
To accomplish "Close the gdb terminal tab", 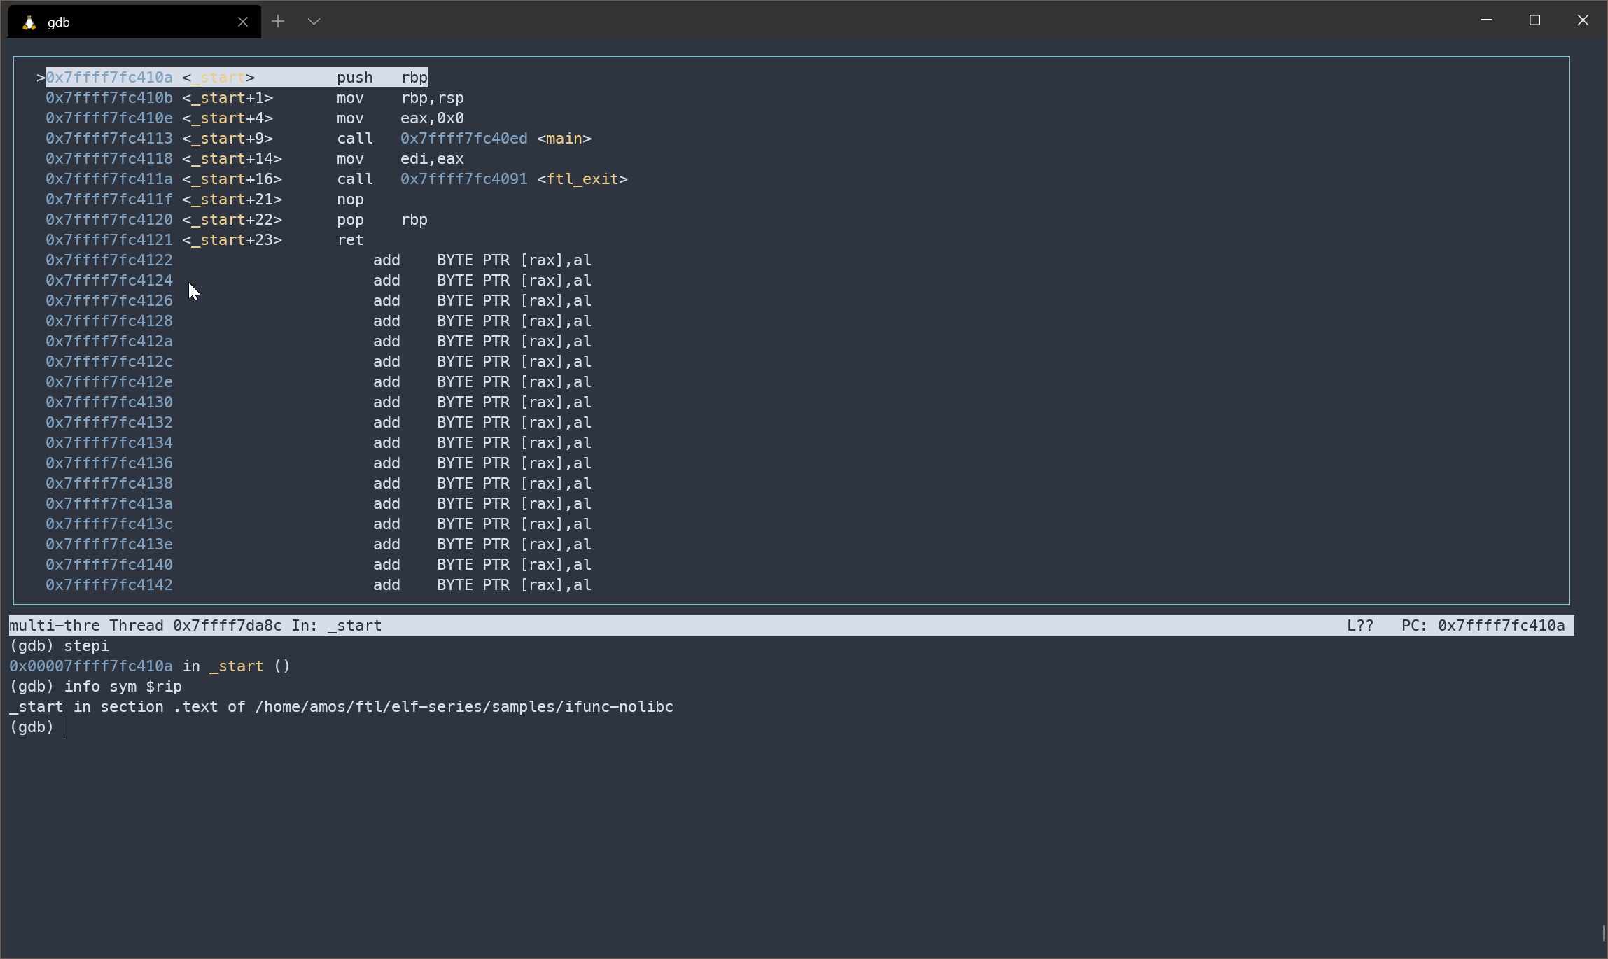I will 242,22.
